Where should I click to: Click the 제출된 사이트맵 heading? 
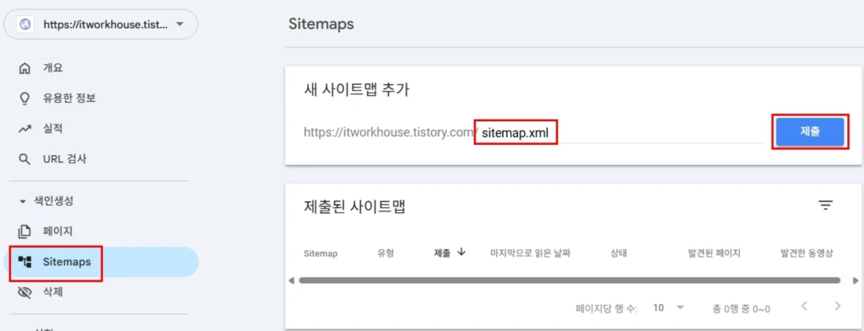pyautogui.click(x=355, y=206)
